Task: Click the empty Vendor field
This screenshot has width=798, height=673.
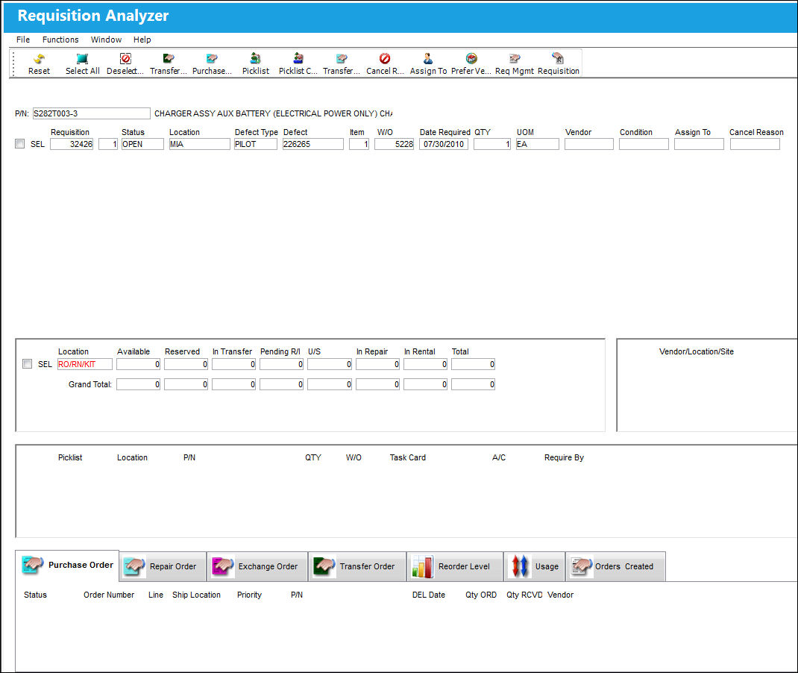Action: (x=589, y=144)
